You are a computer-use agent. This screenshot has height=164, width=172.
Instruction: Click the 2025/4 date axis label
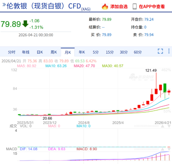(x=118, y=123)
